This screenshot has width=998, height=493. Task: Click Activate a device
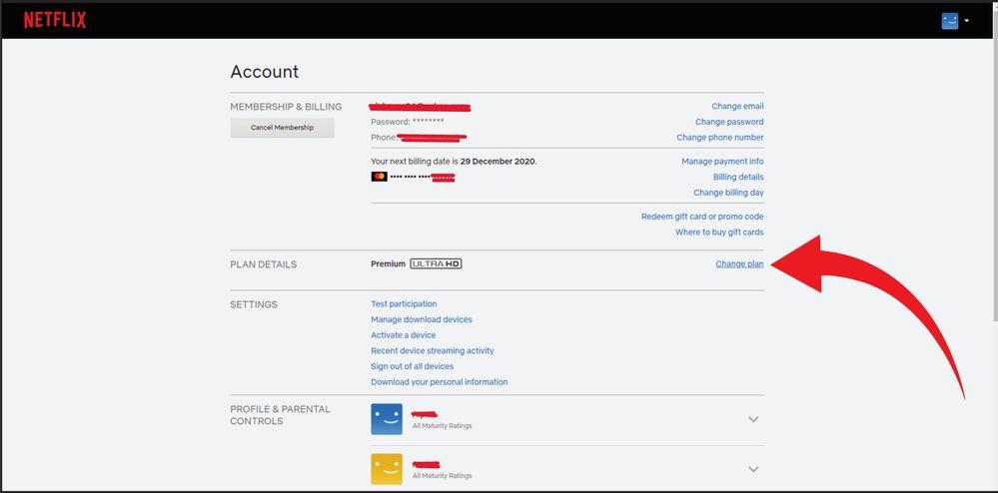[403, 335]
